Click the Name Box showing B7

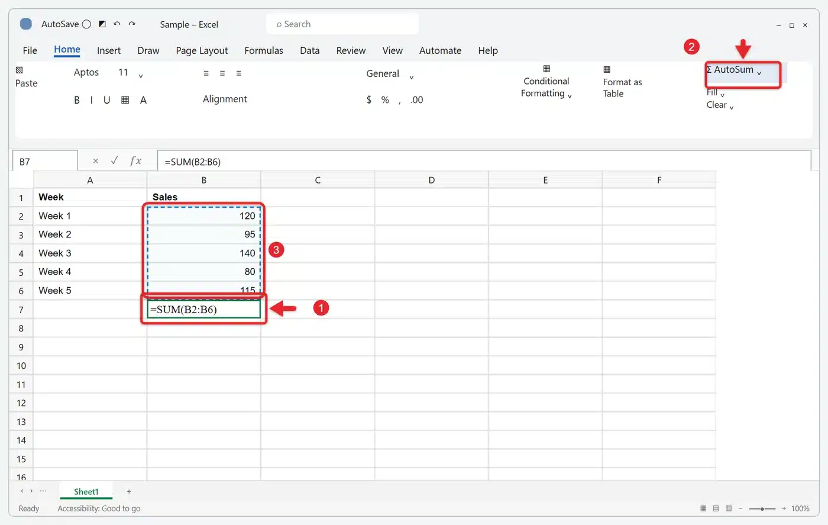click(x=45, y=162)
